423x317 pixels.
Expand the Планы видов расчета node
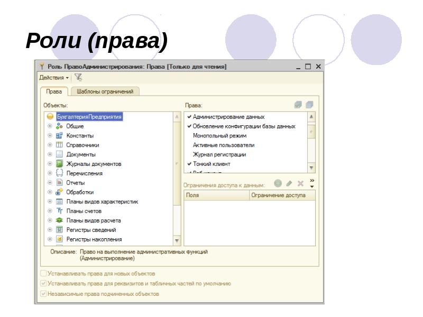point(50,220)
